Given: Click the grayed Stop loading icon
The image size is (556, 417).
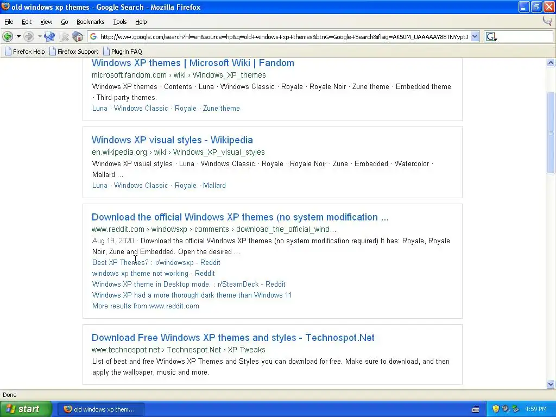Looking at the screenshot, I should pos(64,36).
